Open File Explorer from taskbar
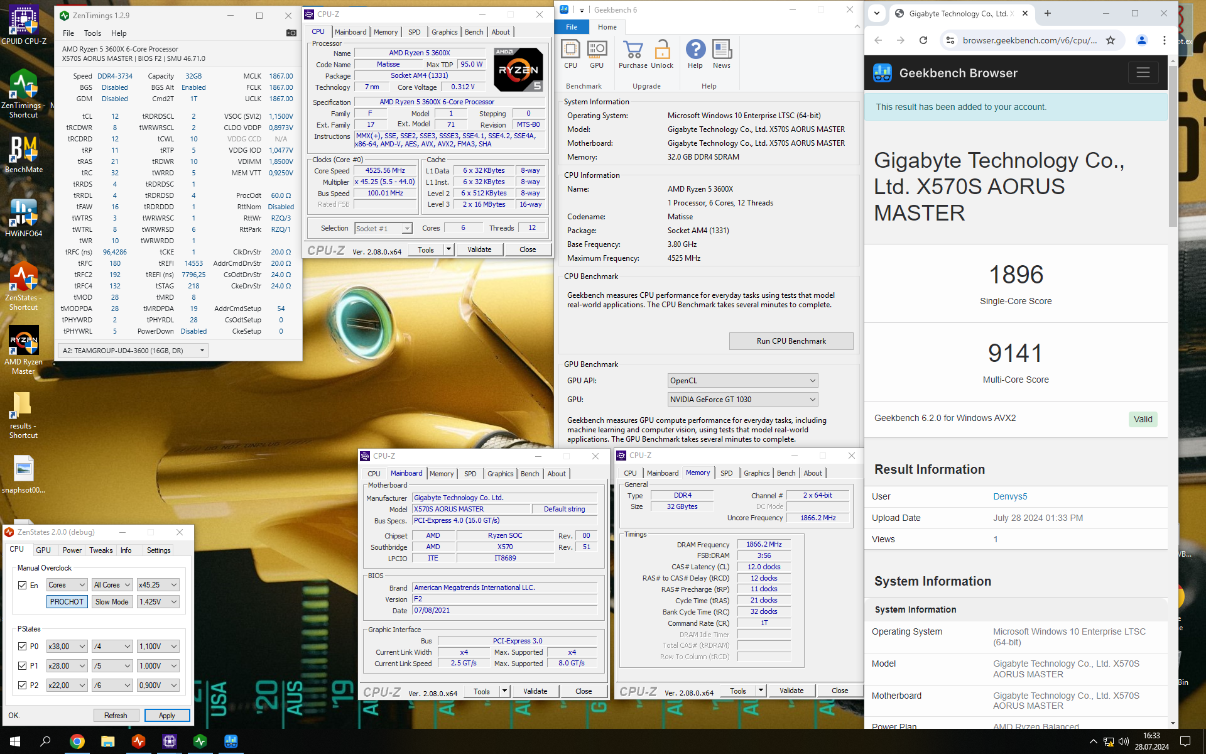This screenshot has width=1206, height=754. (107, 741)
